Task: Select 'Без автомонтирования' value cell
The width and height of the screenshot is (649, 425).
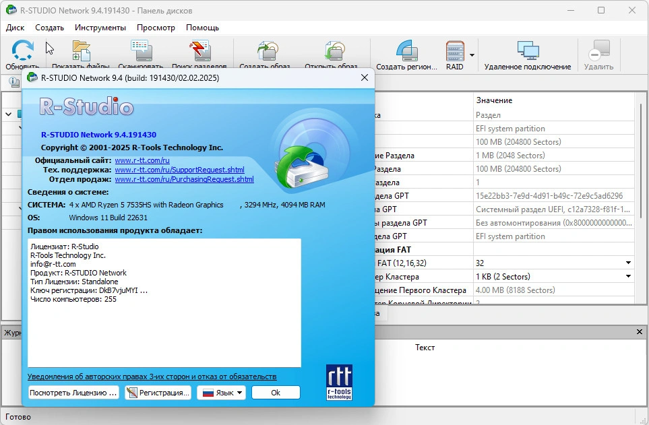Action: coord(554,223)
